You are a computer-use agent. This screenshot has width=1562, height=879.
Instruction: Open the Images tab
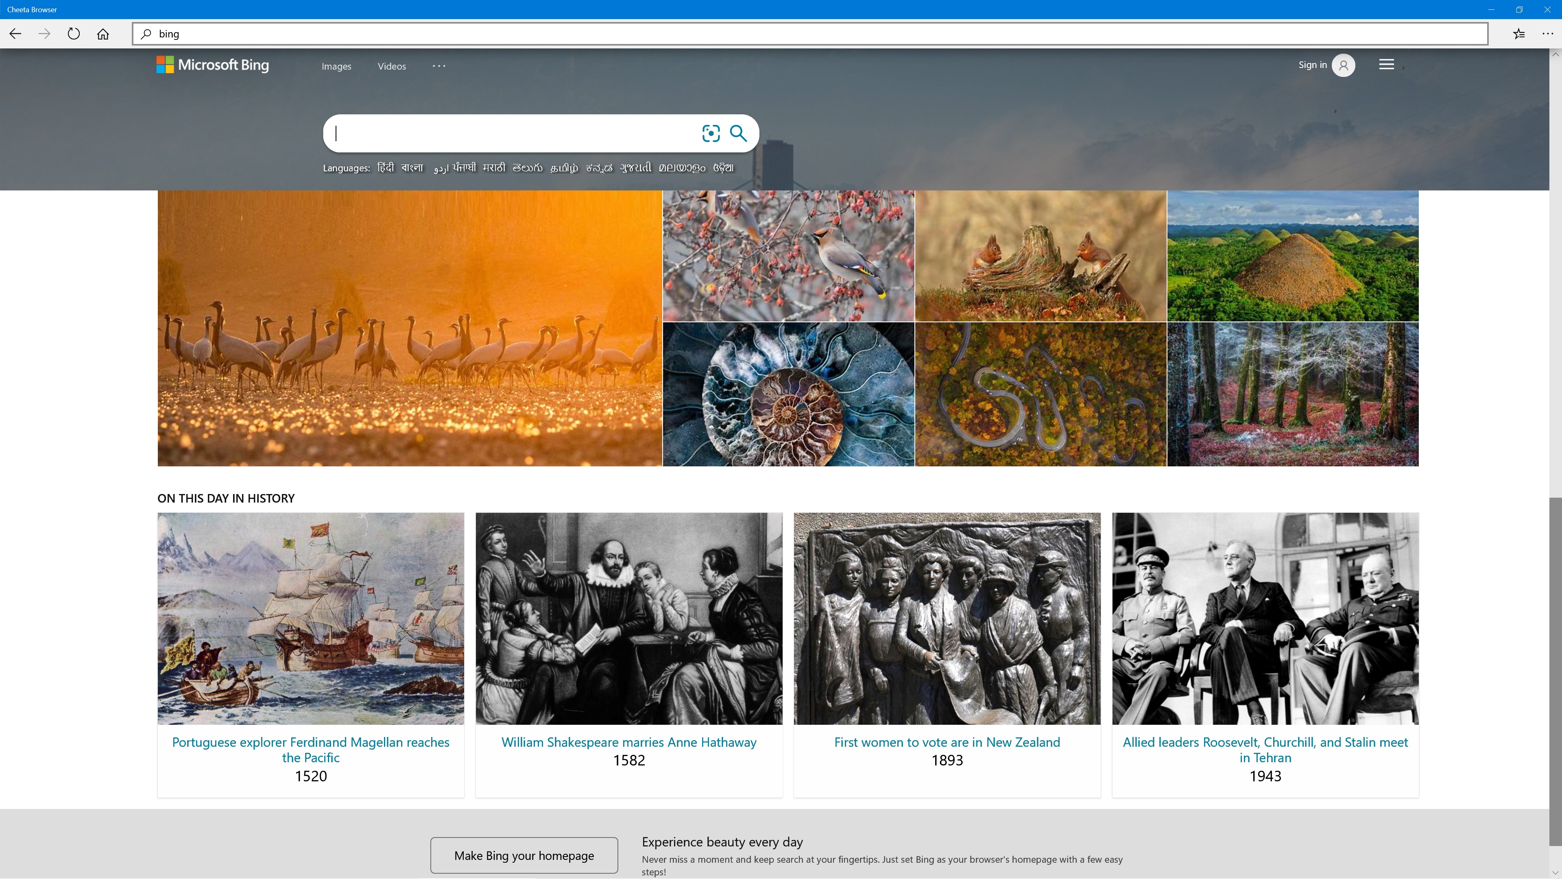(336, 66)
